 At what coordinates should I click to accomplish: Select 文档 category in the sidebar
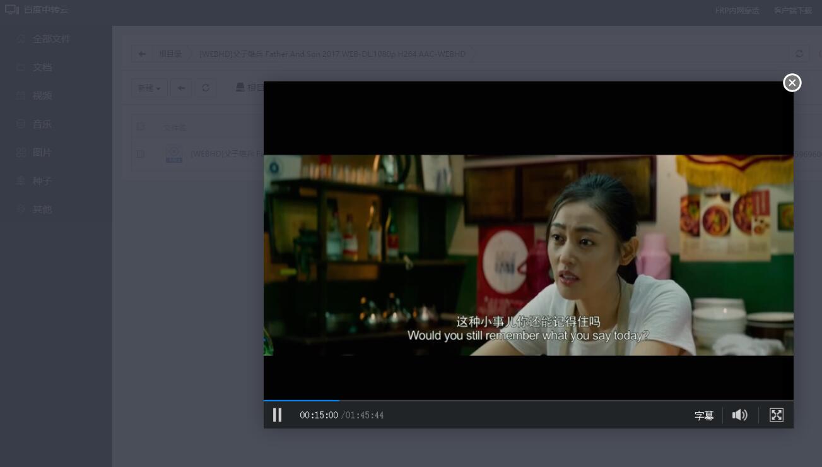(42, 68)
